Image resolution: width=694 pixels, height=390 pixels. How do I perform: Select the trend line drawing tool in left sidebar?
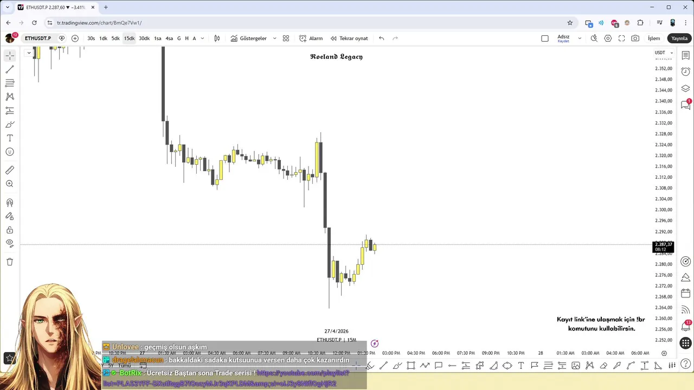point(10,69)
